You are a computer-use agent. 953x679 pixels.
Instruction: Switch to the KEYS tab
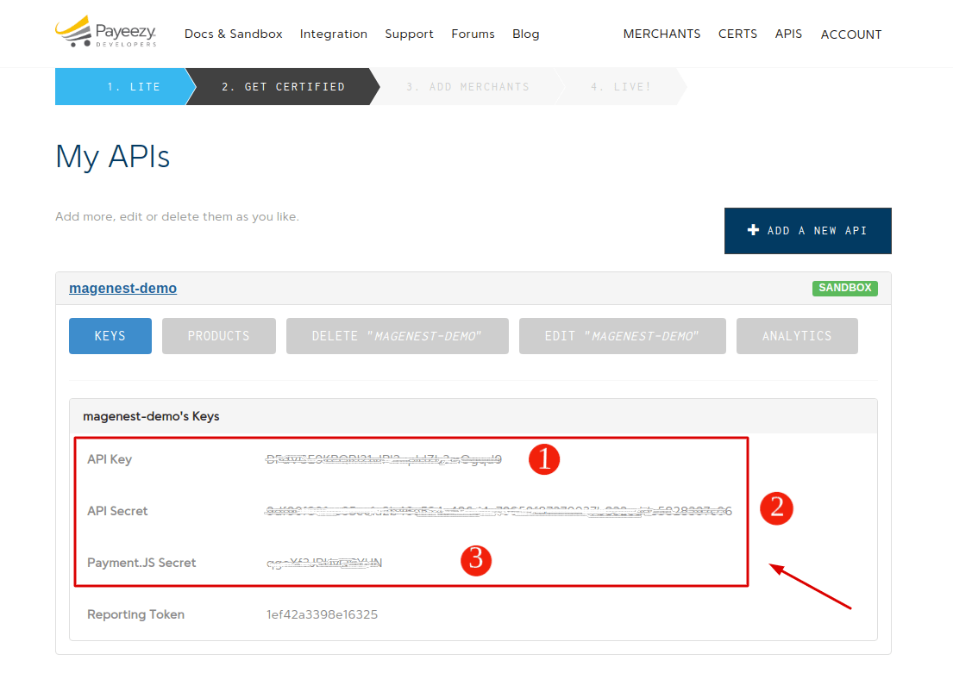pyautogui.click(x=110, y=336)
